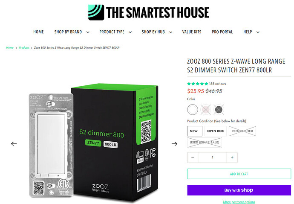This screenshot has height=204, width=294.
Task: Go to previous product image arrow
Action: (x=14, y=144)
